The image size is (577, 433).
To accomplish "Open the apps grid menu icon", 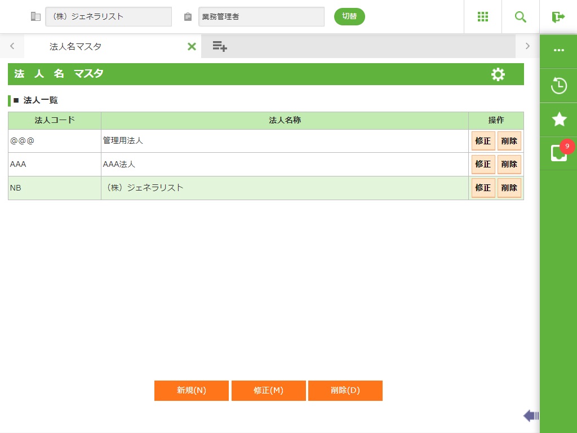I will [482, 16].
